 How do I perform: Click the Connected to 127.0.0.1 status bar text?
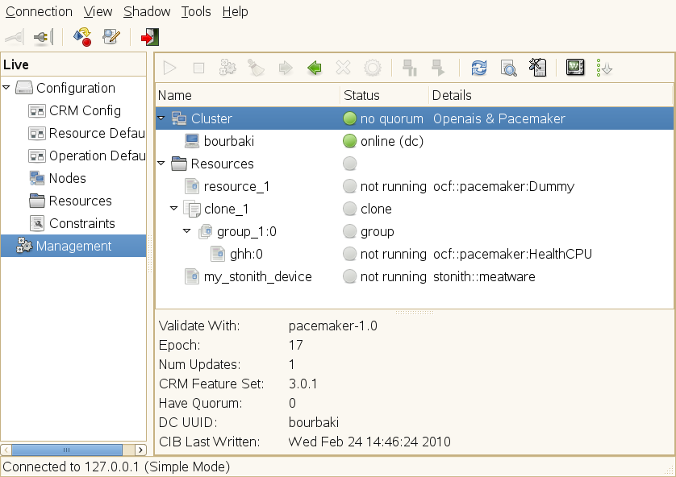tap(116, 467)
